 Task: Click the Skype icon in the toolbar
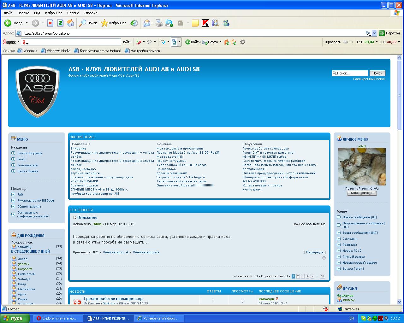pyautogui.click(x=169, y=23)
